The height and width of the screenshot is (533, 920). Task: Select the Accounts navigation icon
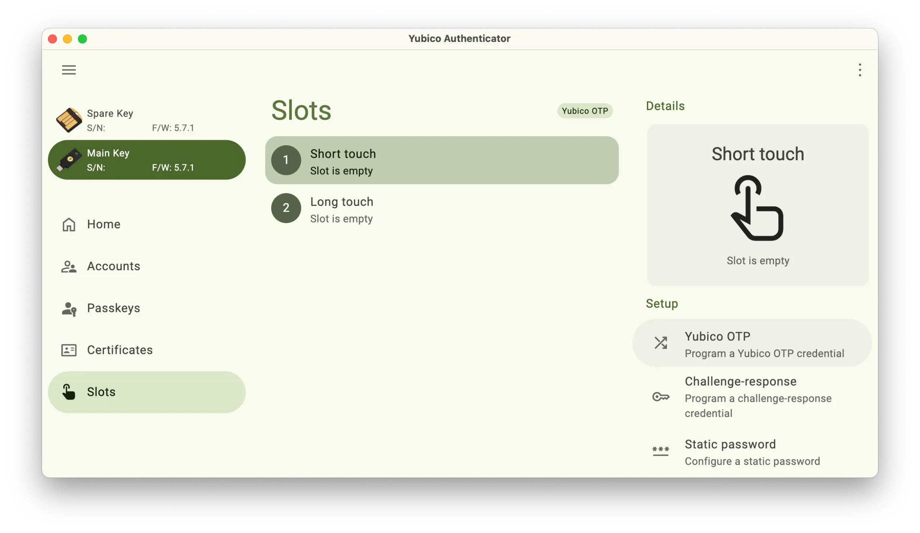point(68,265)
